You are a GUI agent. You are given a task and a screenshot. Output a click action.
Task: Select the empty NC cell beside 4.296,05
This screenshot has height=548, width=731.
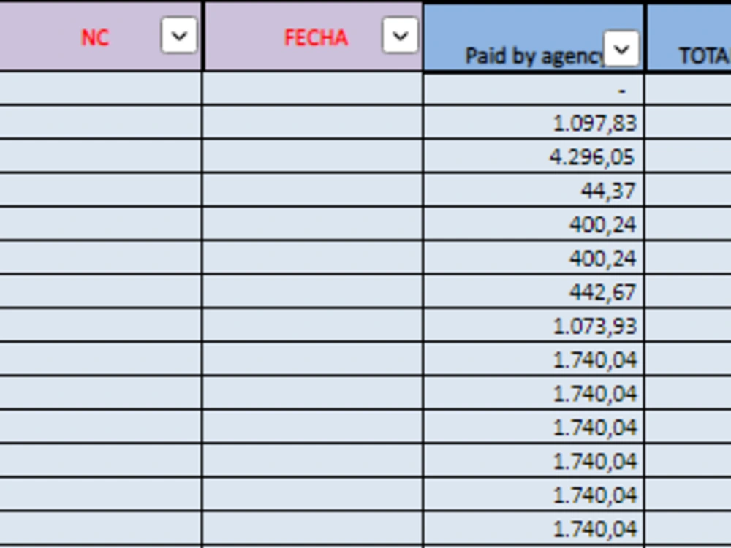(100, 156)
